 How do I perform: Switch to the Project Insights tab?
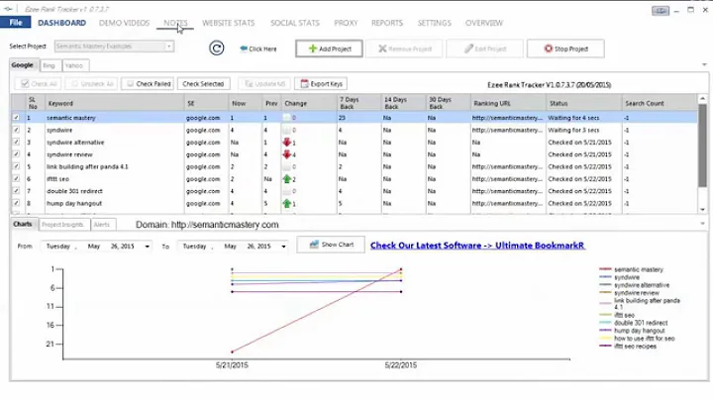62,225
